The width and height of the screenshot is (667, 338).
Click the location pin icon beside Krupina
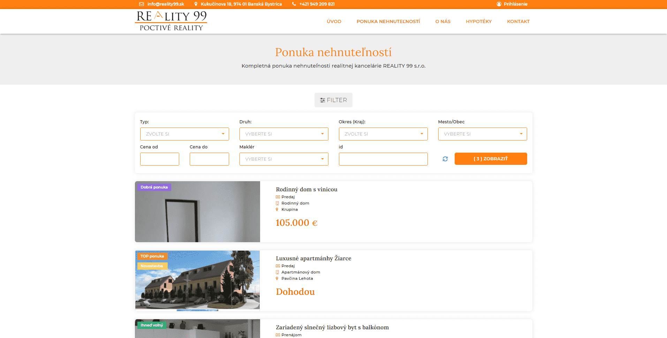(x=277, y=210)
